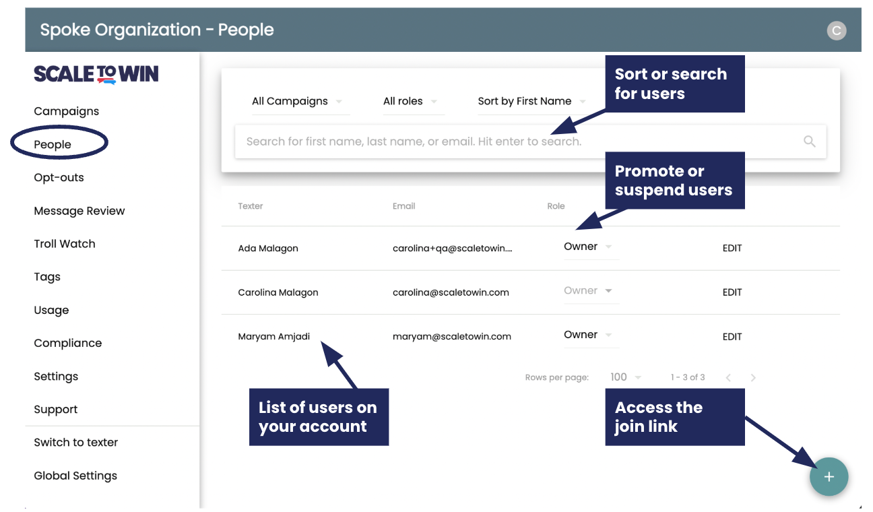Click the plus button for the join link
This screenshot has height=512, width=873.
[829, 477]
